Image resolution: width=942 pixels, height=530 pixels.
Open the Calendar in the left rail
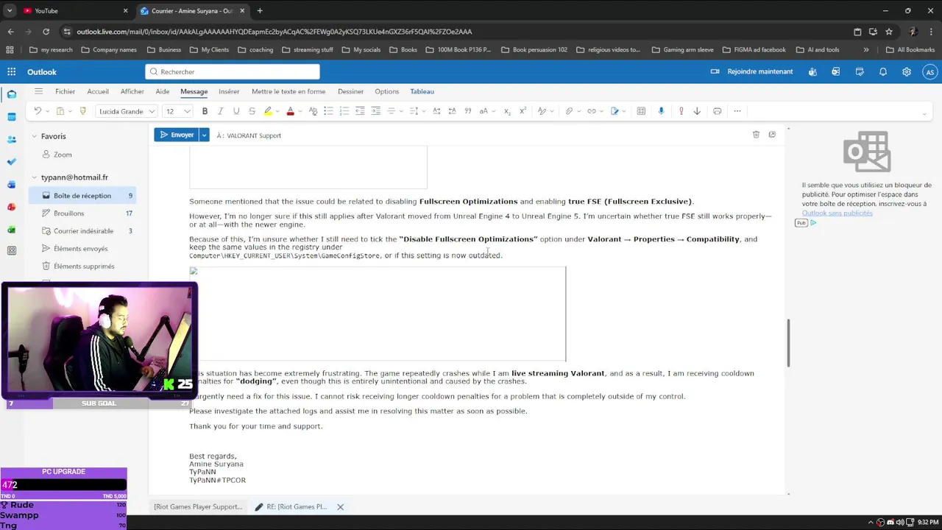(x=11, y=116)
